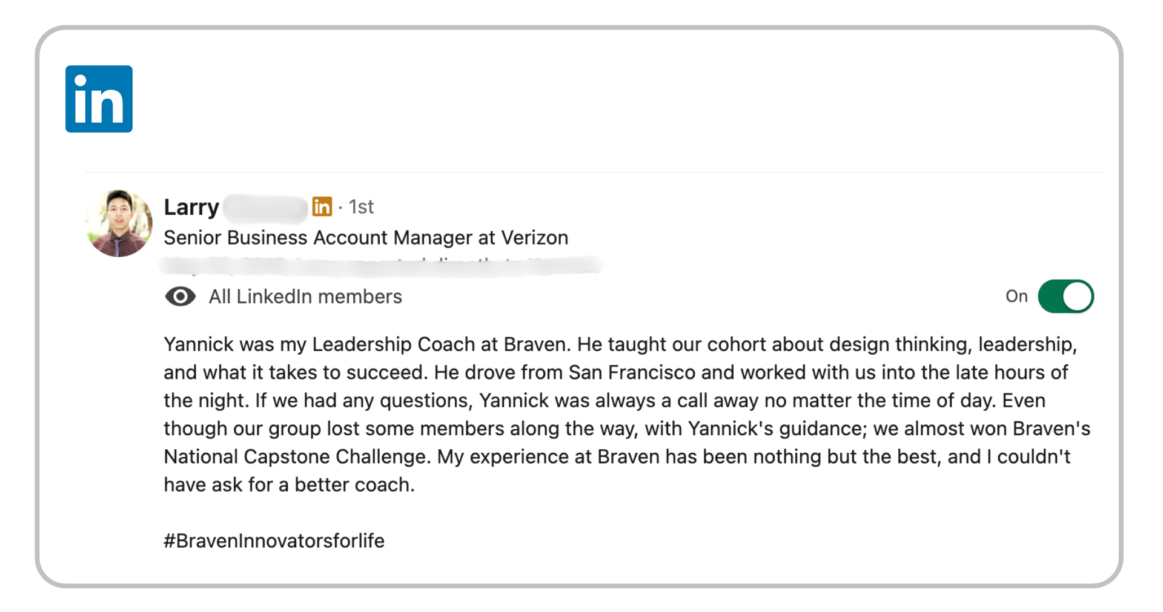Click the "1st" connection degree label

(x=361, y=207)
